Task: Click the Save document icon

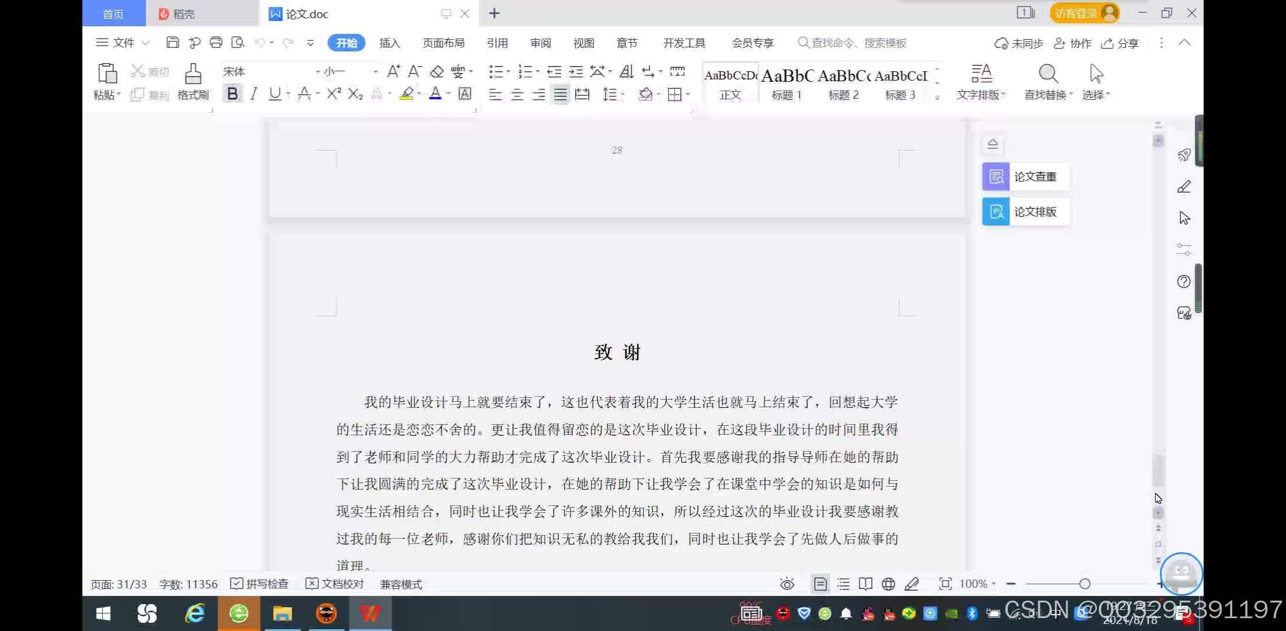Action: 172,43
